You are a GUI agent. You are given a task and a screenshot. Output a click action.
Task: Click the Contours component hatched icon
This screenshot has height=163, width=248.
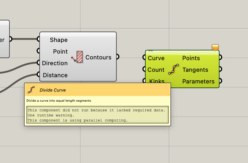79,57
